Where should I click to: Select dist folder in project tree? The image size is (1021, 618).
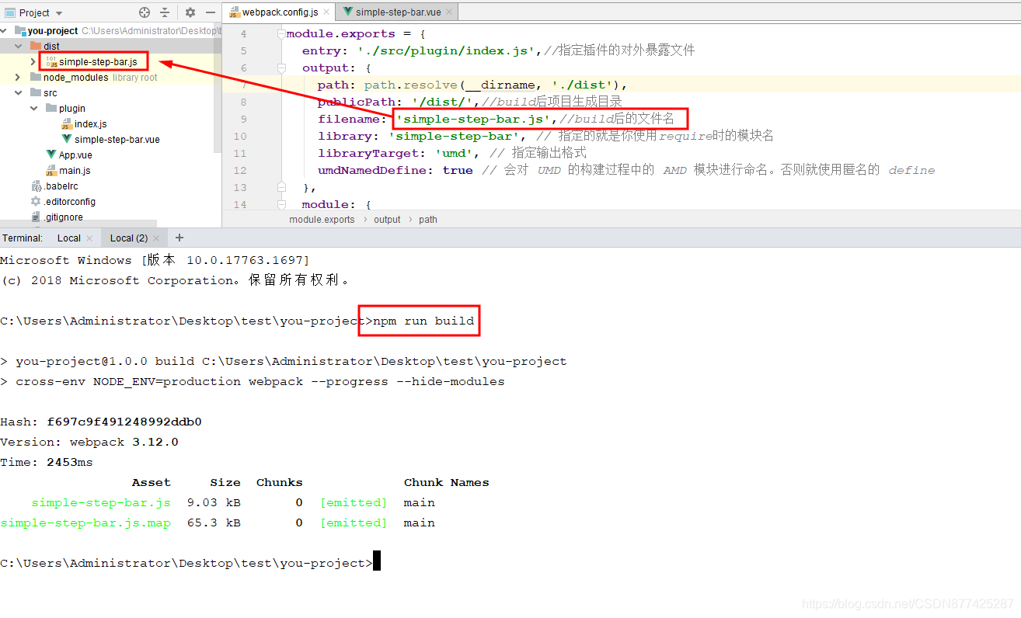point(111,47)
